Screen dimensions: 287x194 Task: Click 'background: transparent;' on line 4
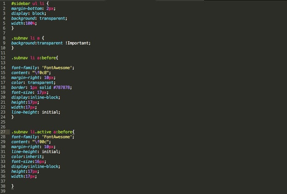(x=39, y=18)
